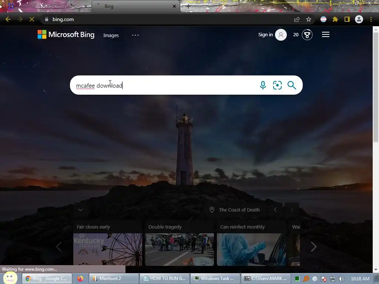Open the Chrome profile avatar menu
Screen dimensions: 379x284
(x=359, y=19)
